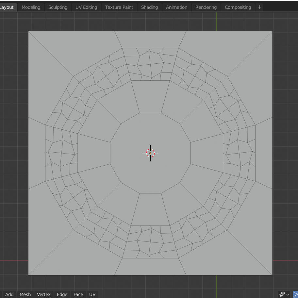This screenshot has height=298, width=298.
Task: Open the UV menu
Action: pyautogui.click(x=92, y=294)
